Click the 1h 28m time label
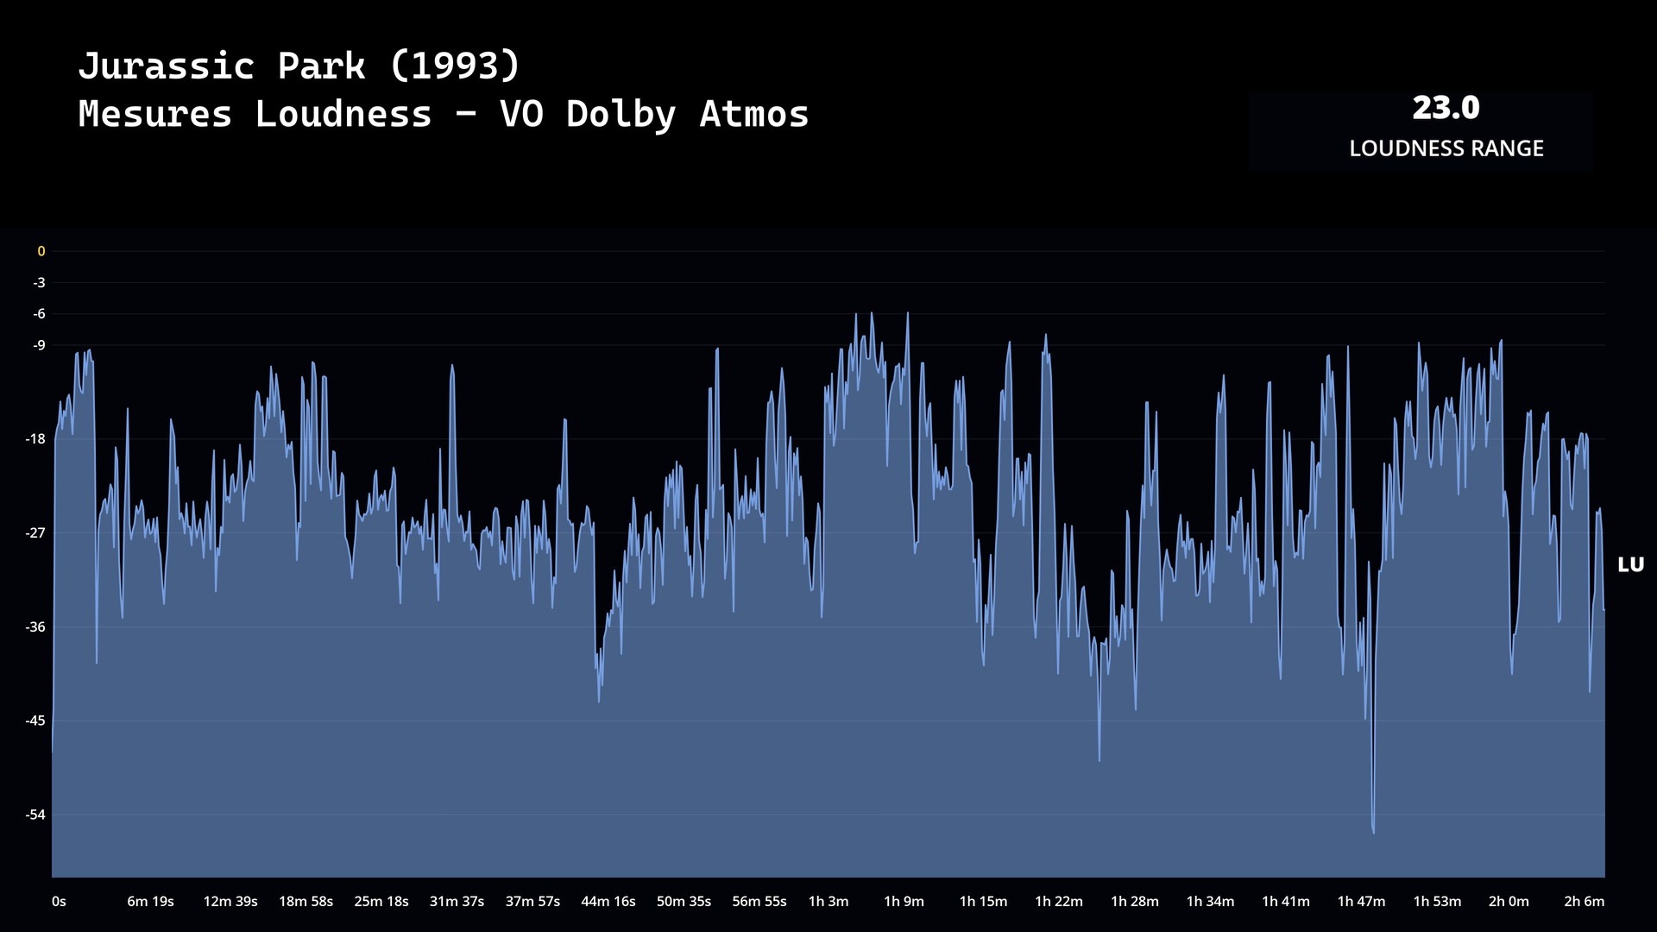 point(1135,902)
